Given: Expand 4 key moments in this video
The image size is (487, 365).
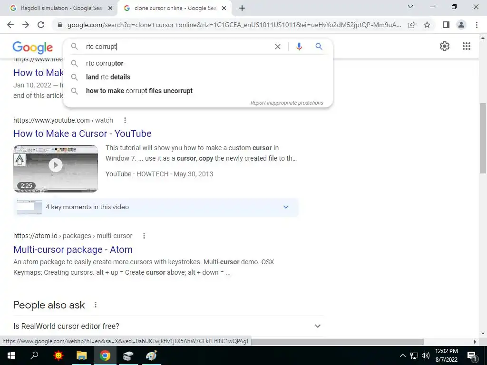Looking at the screenshot, I should pos(156,207).
